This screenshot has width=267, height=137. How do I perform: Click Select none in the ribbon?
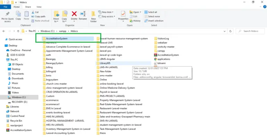pos(152,17)
